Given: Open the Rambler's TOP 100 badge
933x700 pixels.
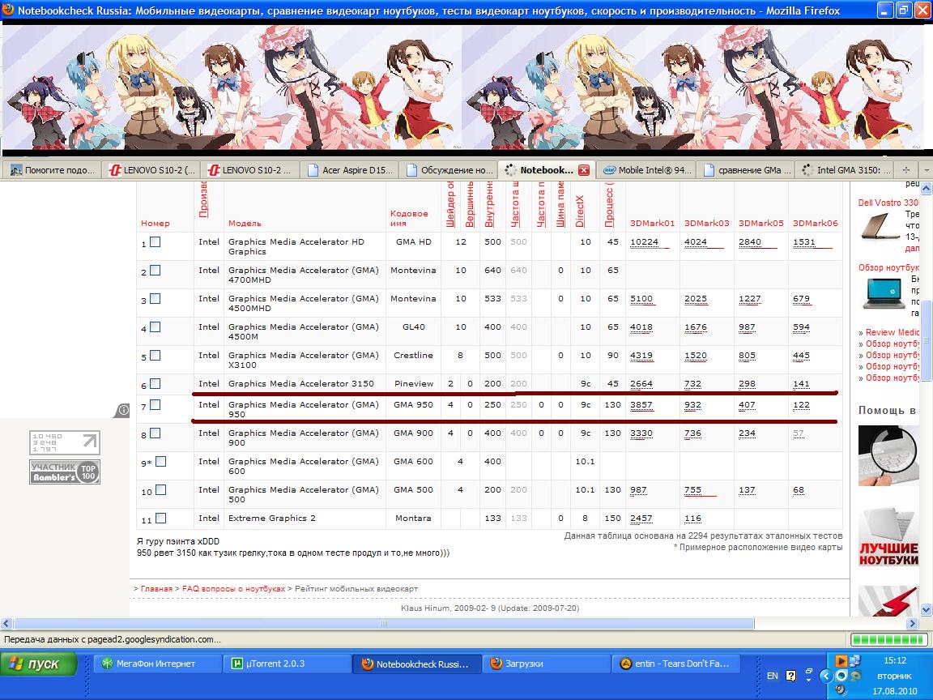Looking at the screenshot, I should tap(64, 472).
